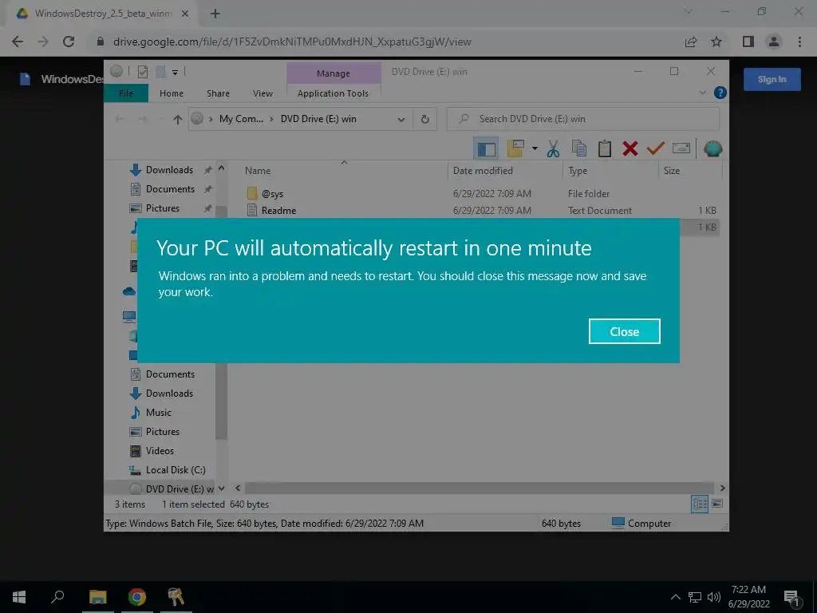Expand the New folder dropdown arrow

535,148
